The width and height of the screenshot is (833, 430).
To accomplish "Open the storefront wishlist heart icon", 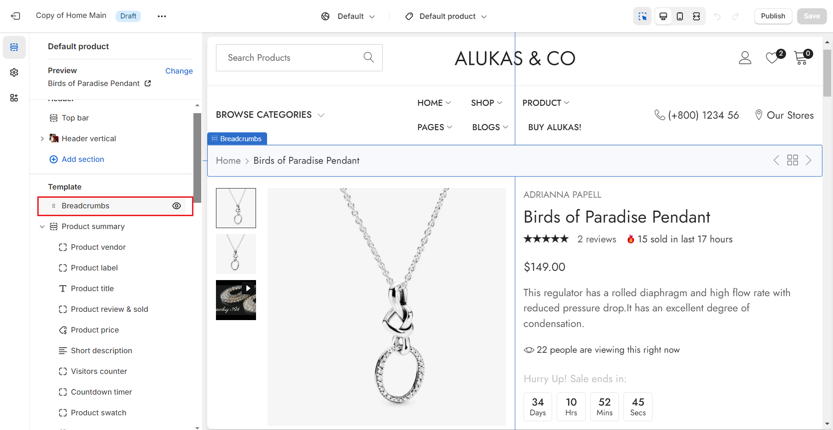I will pos(772,58).
